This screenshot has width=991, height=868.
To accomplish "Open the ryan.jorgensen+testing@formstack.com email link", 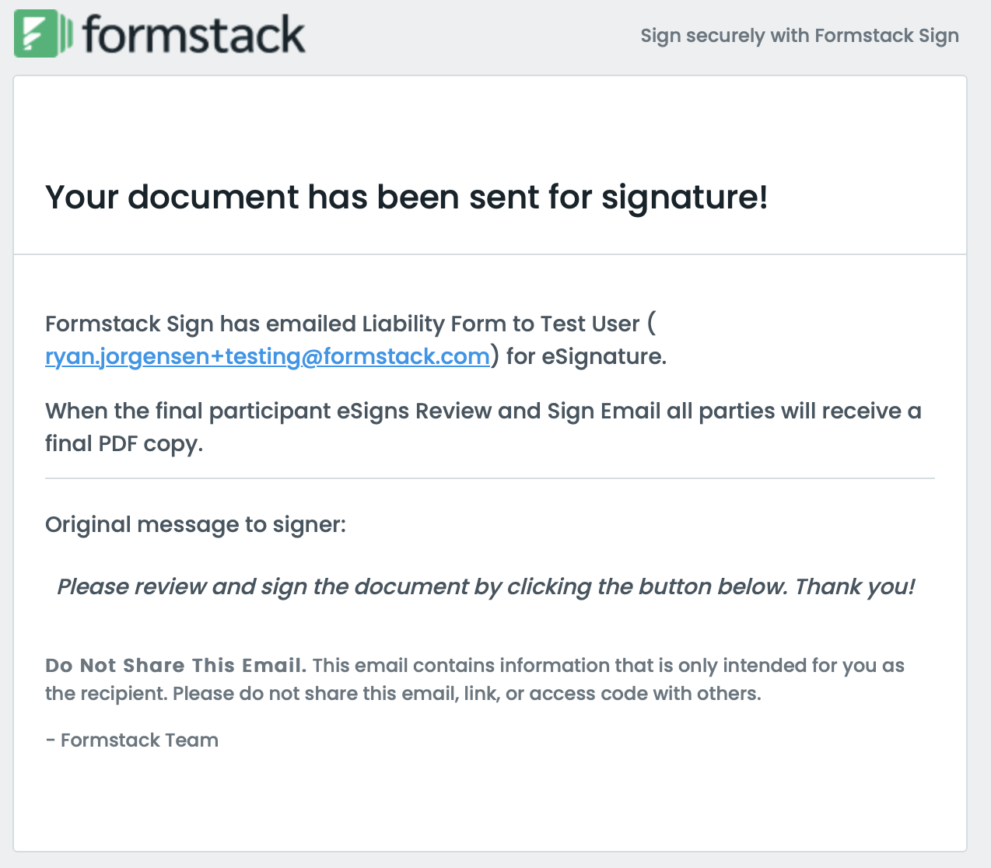I will click(x=267, y=356).
